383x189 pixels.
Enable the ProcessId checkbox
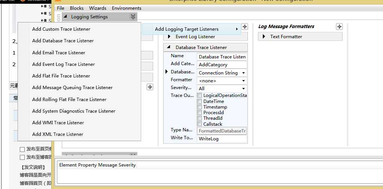(x=200, y=112)
